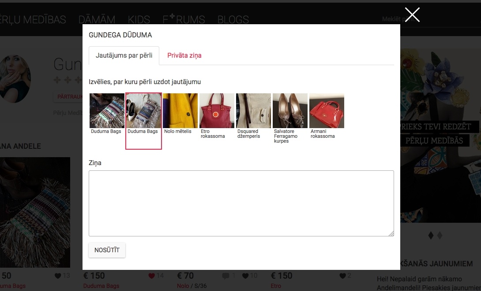The image size is (481, 291).
Task: Open the KIDS navigation menu item
Action: coord(139,20)
